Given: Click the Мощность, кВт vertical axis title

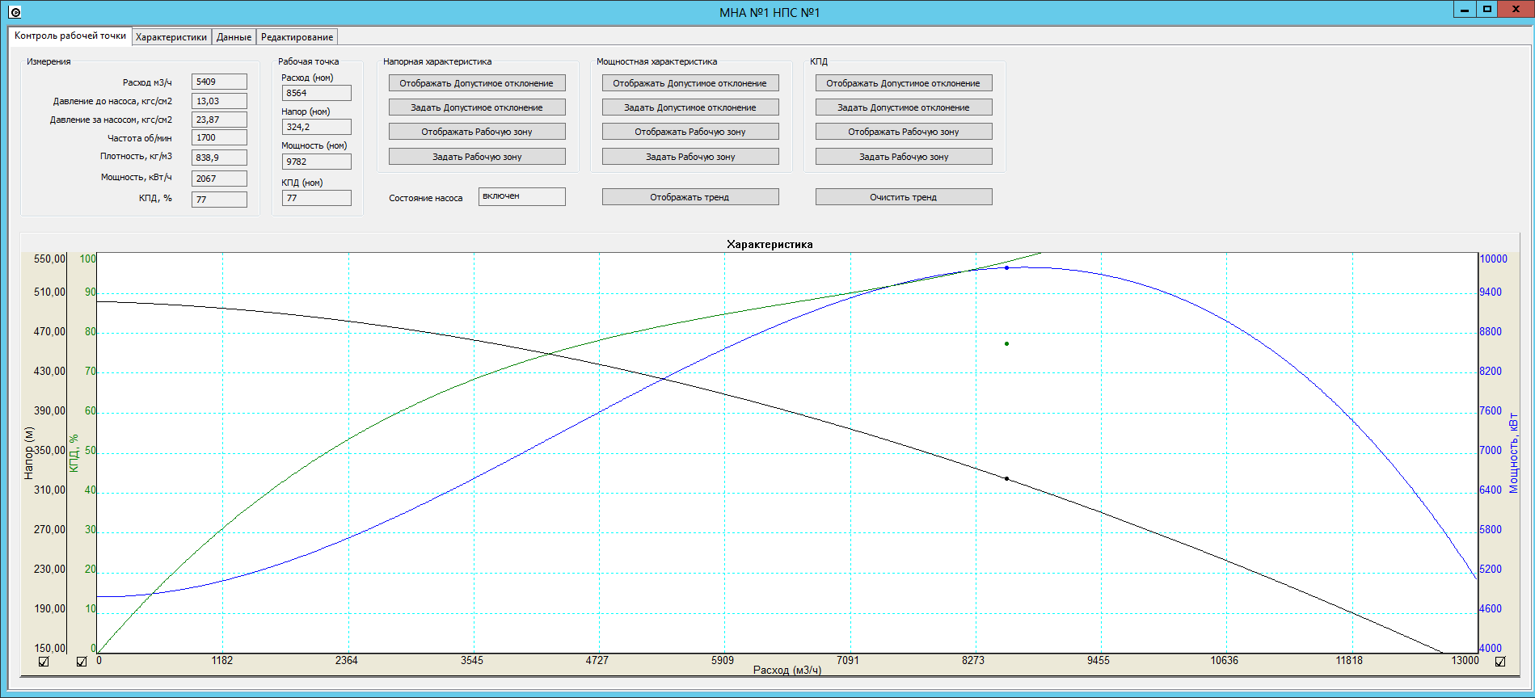Looking at the screenshot, I should click(x=1513, y=453).
